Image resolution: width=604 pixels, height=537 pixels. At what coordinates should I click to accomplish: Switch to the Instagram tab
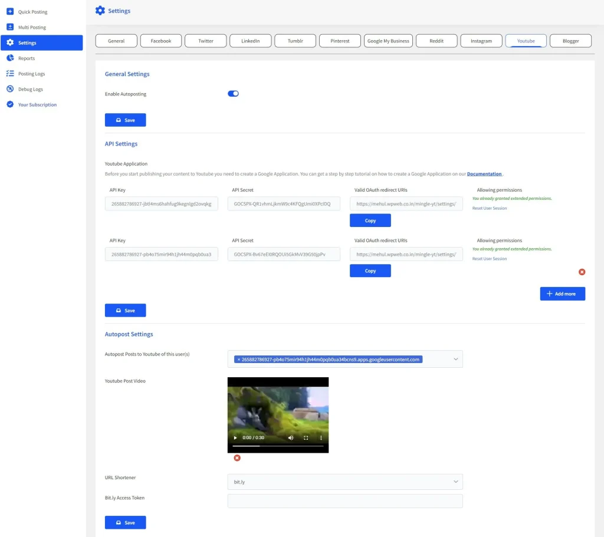pos(481,41)
